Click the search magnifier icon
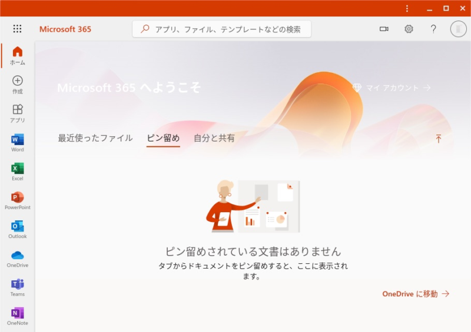Viewport: 471px width, 332px height. 145,29
